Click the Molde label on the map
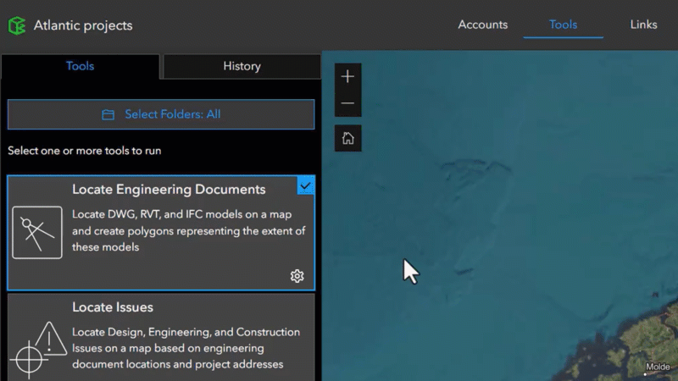Viewport: 678px width, 381px height. point(658,367)
